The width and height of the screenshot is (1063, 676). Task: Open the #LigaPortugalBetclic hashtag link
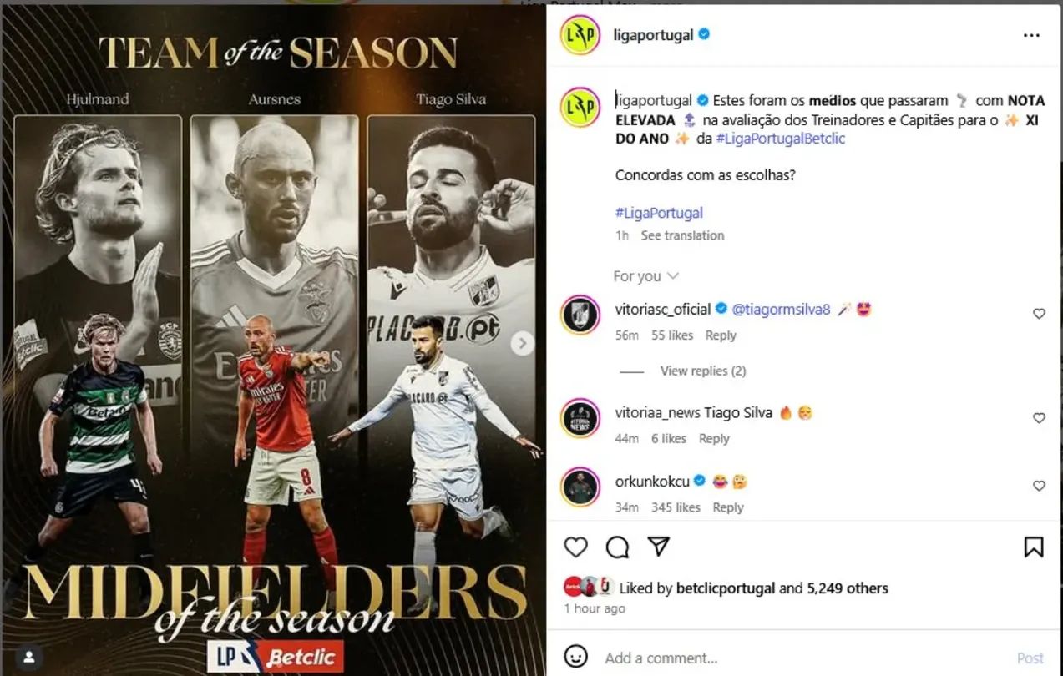coord(781,139)
